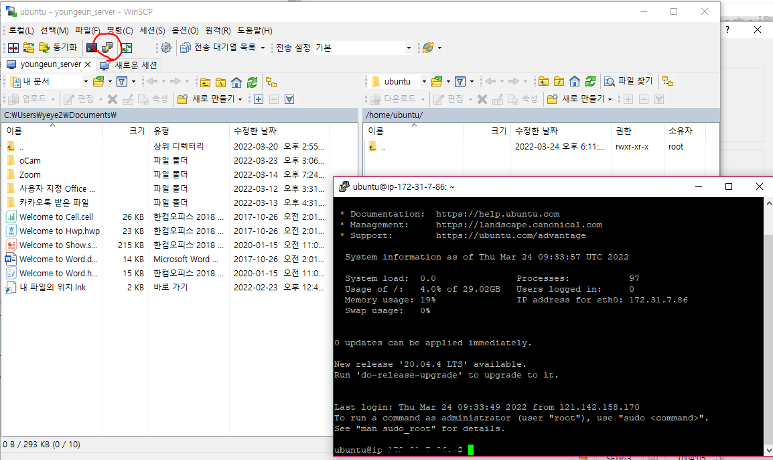Click the Synchronize browsing folders icon
773x460 pixels.
click(x=29, y=48)
